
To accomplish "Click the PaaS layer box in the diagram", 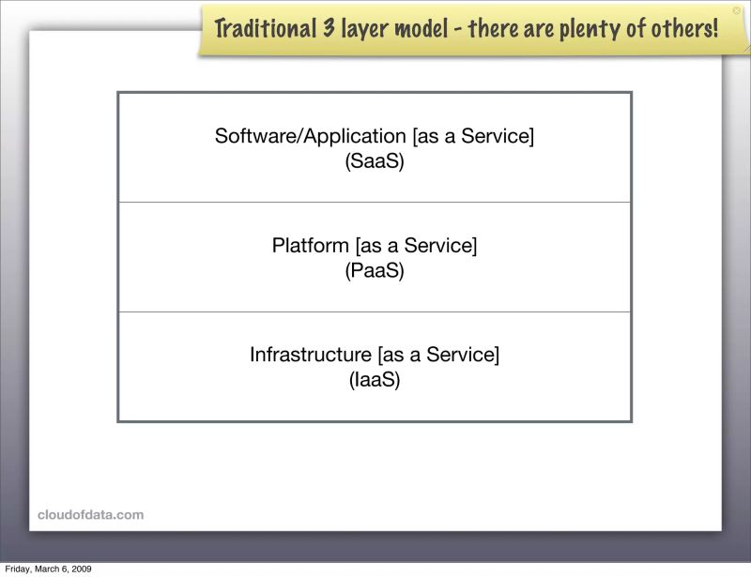I will 375,257.
